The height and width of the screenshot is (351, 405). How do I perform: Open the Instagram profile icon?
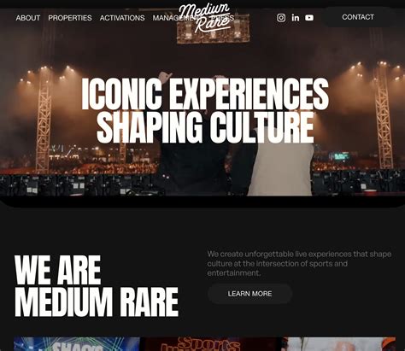(281, 18)
